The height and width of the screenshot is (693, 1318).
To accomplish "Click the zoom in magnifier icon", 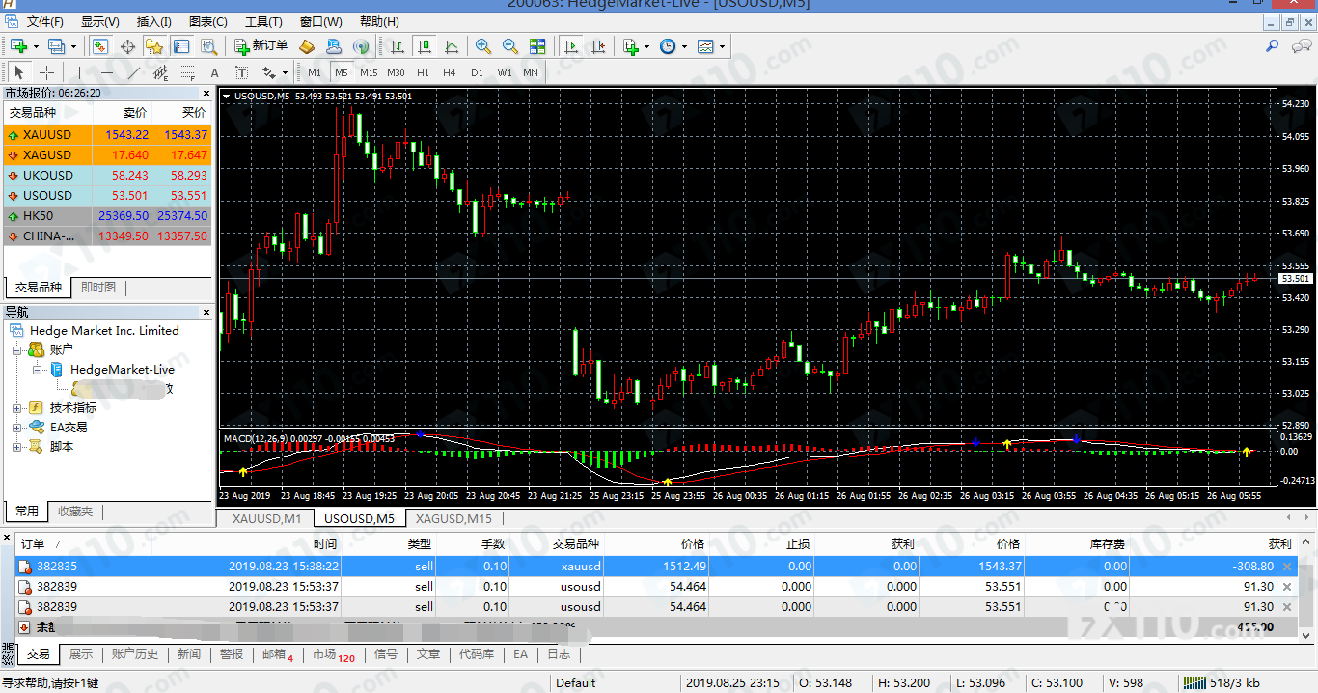I will click(483, 46).
